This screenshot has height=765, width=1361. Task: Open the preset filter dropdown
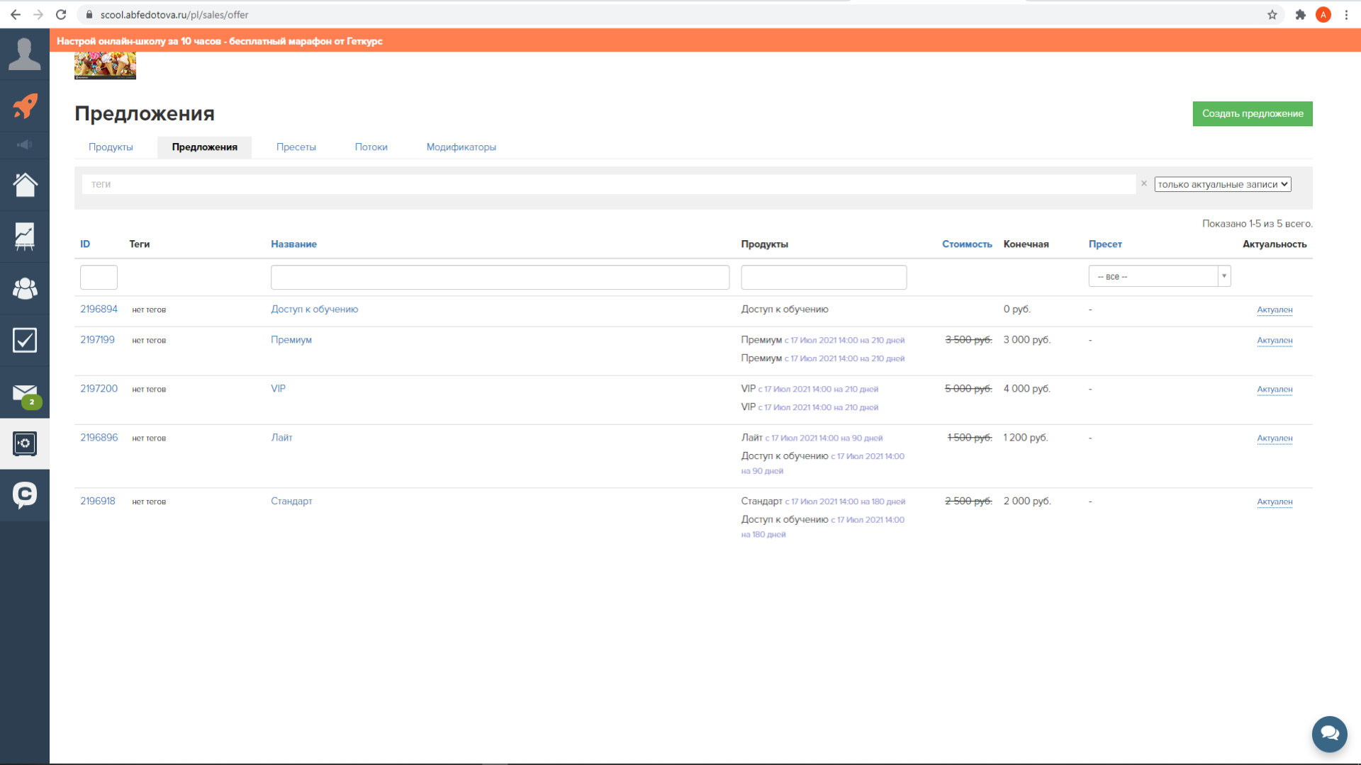point(1159,276)
